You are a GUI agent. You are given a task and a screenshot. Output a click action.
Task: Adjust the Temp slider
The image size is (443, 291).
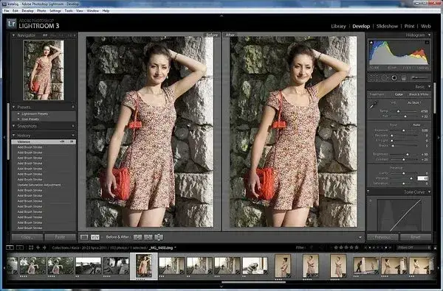(x=398, y=111)
